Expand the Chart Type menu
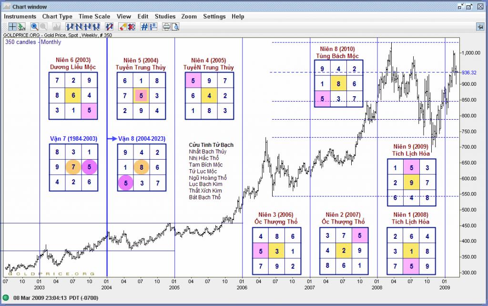The height and width of the screenshot is (306, 488). (x=57, y=16)
